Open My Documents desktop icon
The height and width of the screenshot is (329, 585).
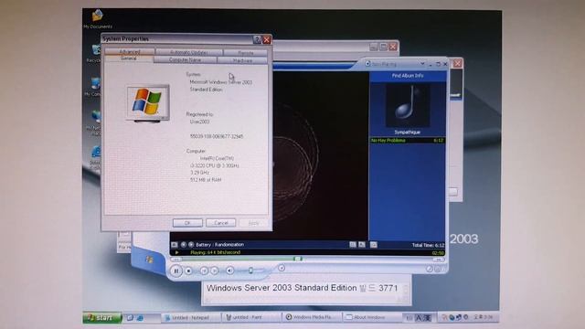point(98,18)
